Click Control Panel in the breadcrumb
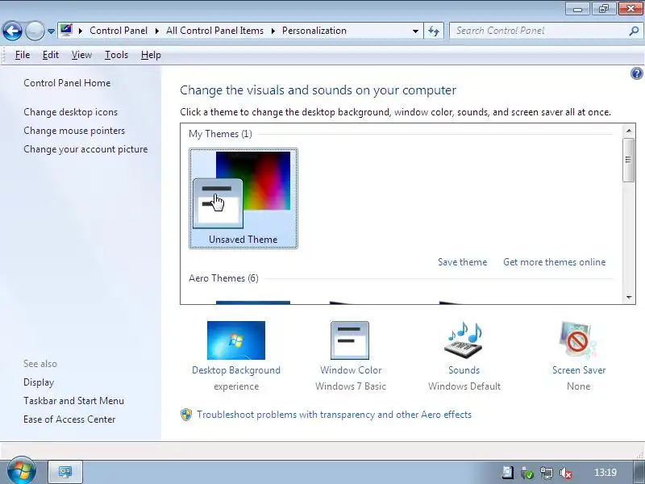Screen dimensions: 645x484 (x=119, y=31)
